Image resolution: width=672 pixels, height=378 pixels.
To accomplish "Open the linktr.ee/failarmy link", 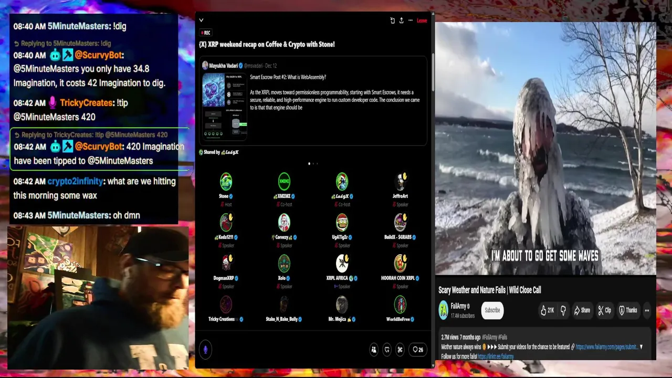I will 496,356.
